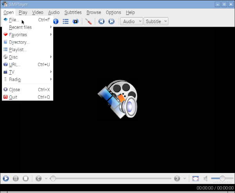235x193 pixels.
Task: Click the rewind arrow button
Action: pos(38,178)
